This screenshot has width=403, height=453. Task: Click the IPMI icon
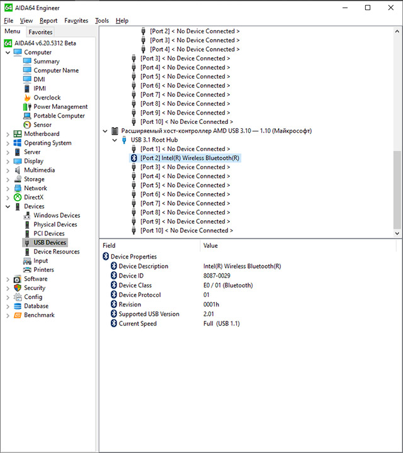27,89
